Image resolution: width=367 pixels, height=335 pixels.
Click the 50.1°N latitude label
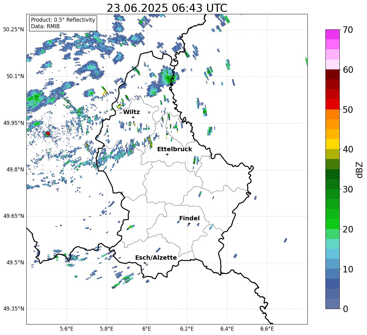click(15, 76)
